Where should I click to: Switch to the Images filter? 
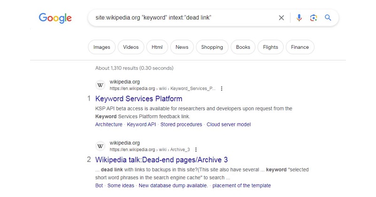tap(102, 47)
